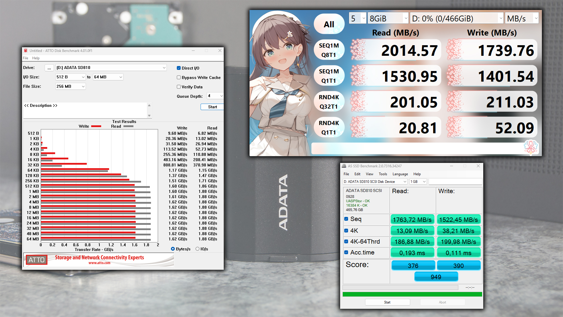The image size is (563, 317).
Task: Click the SEQ1M Q8T1 test button
Action: (x=329, y=50)
